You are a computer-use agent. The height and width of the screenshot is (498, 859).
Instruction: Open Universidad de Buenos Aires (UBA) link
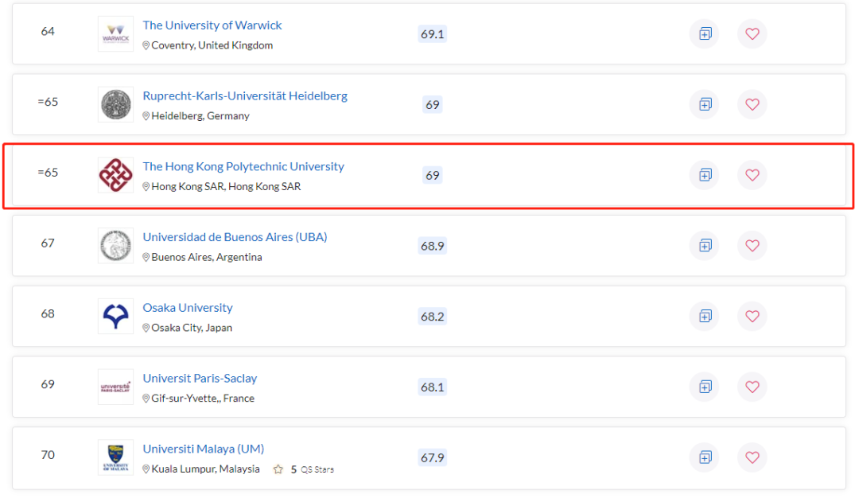click(x=235, y=237)
